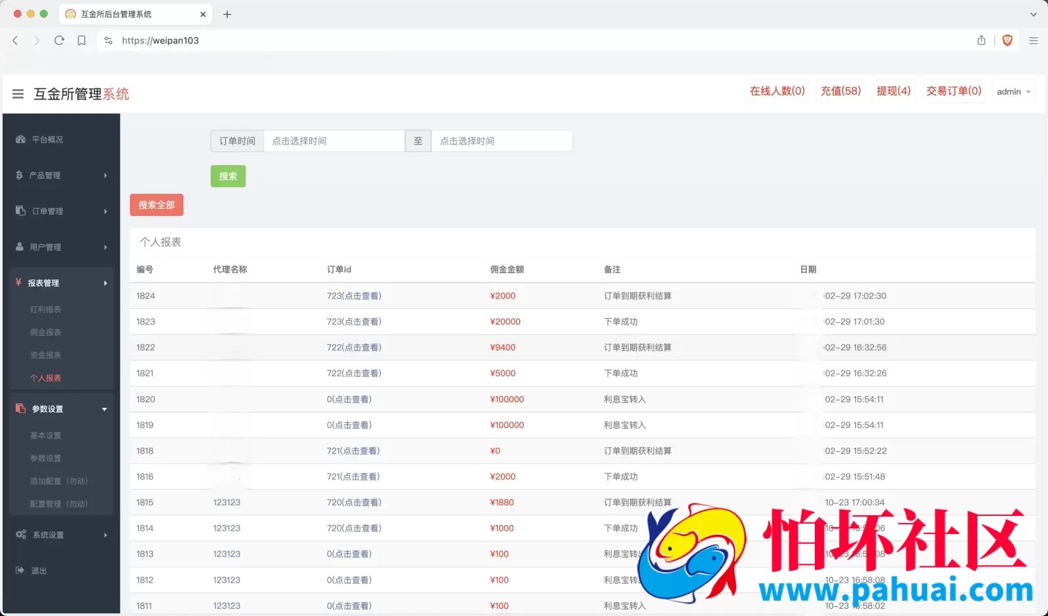Click 利息宝转入 remark in row 1819
The width and height of the screenshot is (1048, 616).
625,425
